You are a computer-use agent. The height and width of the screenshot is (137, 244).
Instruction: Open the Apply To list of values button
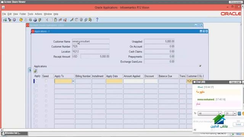click(73, 81)
